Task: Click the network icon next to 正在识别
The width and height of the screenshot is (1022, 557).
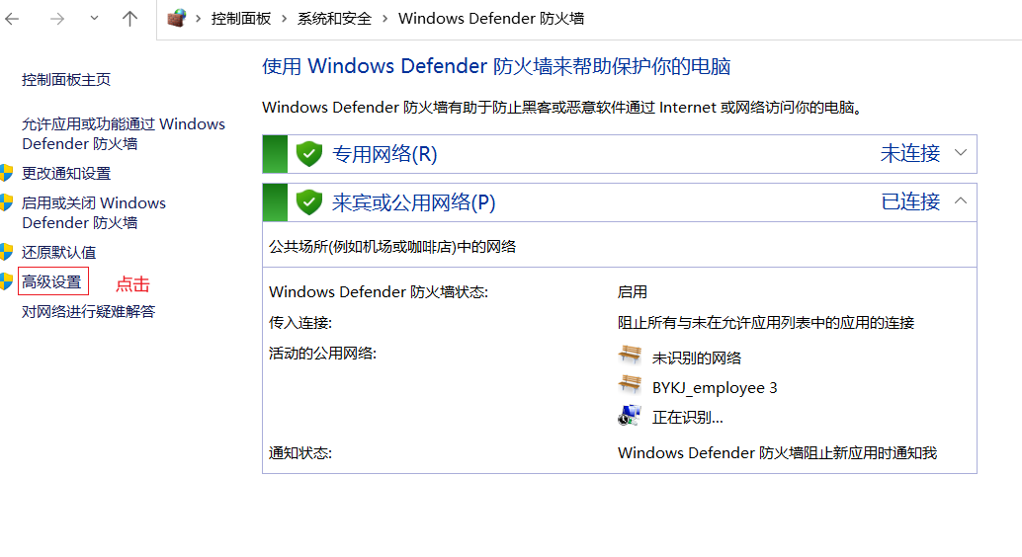Action: pyautogui.click(x=630, y=416)
